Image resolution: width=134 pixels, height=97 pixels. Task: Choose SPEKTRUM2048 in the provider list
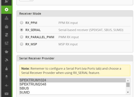(73, 84)
